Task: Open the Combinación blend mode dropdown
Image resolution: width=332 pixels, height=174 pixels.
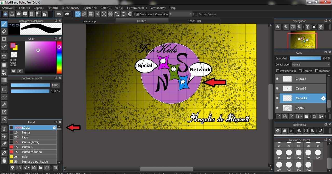Action: 311,64
